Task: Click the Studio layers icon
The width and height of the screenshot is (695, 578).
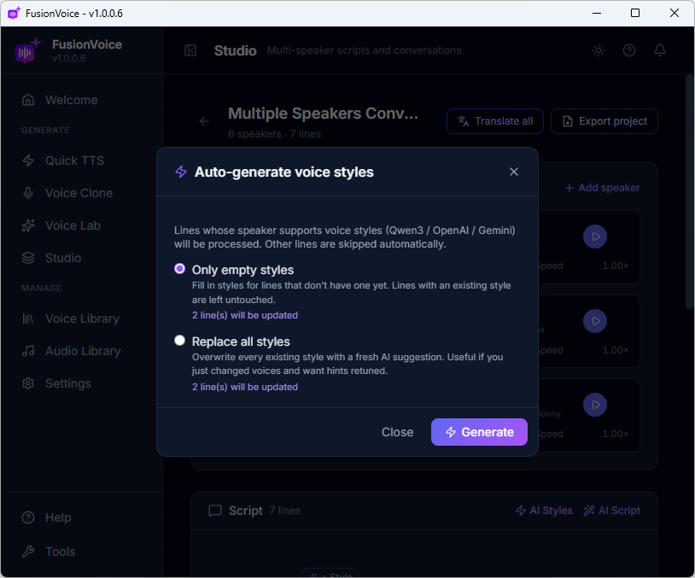Action: tap(28, 258)
